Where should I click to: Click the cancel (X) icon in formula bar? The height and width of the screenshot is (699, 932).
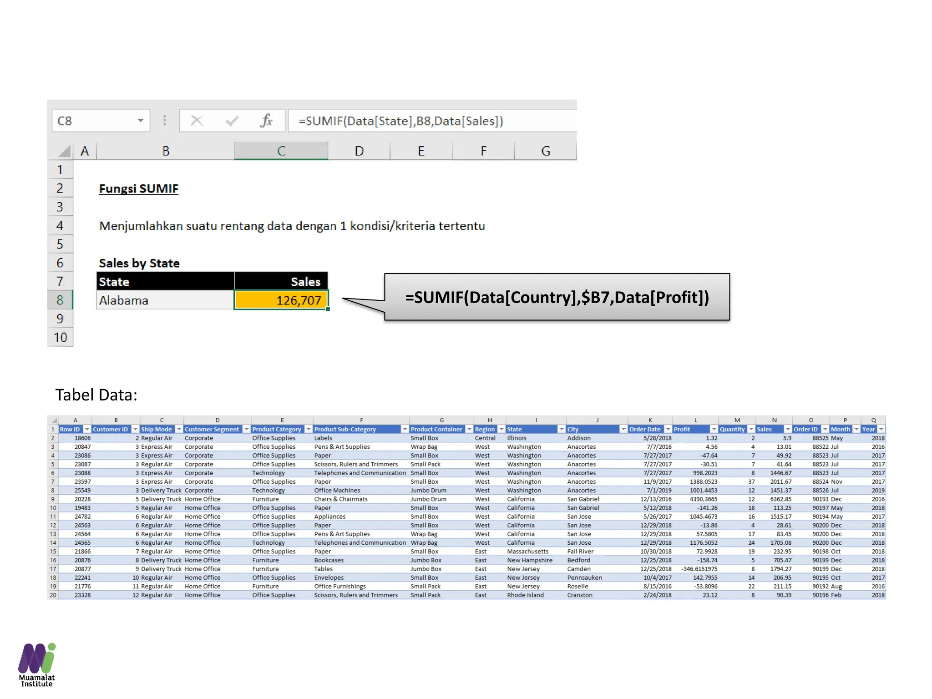pyautogui.click(x=196, y=121)
